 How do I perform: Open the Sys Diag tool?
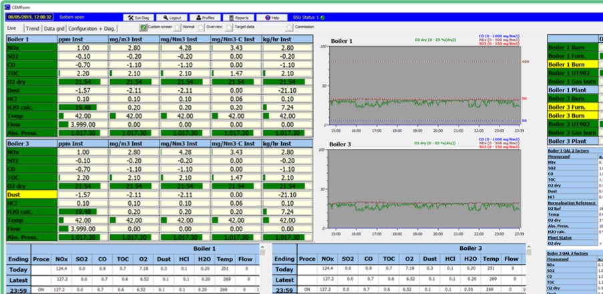click(138, 17)
